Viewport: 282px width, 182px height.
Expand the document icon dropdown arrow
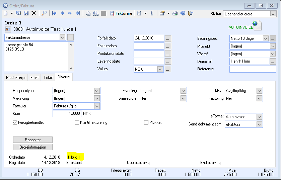point(145,13)
